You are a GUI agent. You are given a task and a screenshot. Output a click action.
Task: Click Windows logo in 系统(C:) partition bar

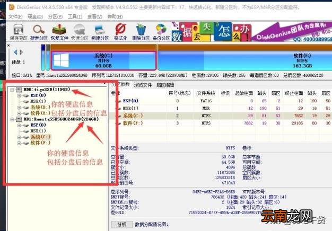[x=61, y=60]
